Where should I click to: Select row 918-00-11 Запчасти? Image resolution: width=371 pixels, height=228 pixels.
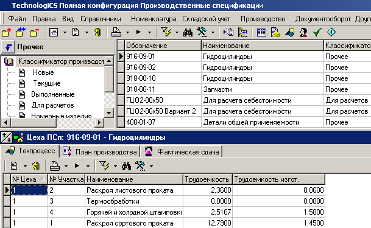click(x=244, y=89)
